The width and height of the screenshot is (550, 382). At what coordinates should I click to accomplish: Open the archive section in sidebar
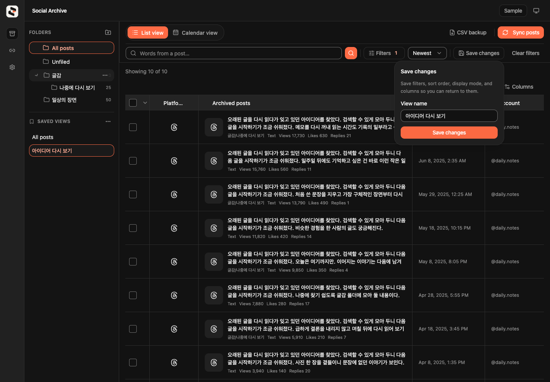pyautogui.click(x=12, y=34)
